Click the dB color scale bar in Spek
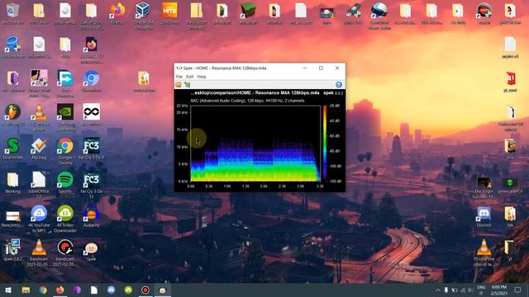The width and height of the screenshot is (529, 297). [325, 143]
